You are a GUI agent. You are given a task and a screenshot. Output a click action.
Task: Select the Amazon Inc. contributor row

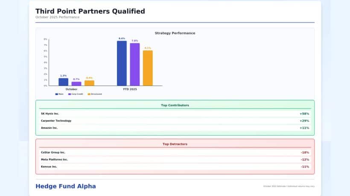tap(175, 128)
